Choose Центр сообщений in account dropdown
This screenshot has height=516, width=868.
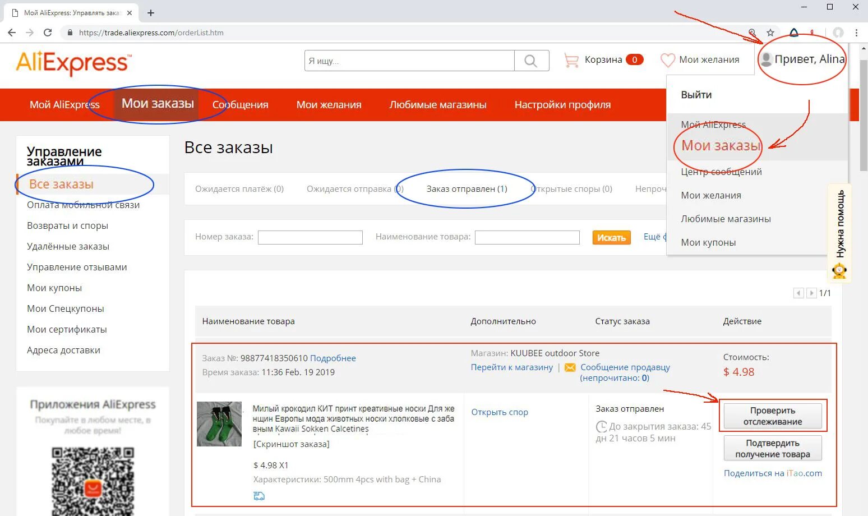[x=721, y=172]
